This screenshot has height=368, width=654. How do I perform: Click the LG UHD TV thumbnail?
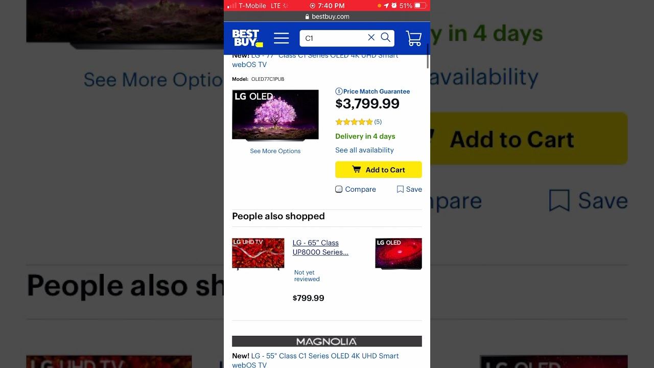coord(258,254)
